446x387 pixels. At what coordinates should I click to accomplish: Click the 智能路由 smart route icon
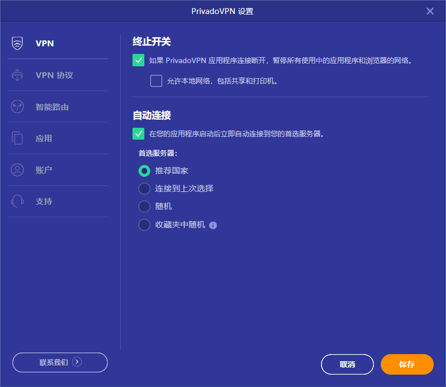(17, 107)
